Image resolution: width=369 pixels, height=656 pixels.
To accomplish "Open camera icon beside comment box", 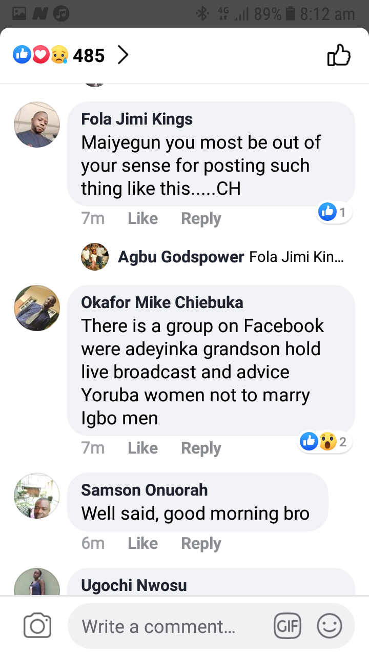I will tap(37, 626).
